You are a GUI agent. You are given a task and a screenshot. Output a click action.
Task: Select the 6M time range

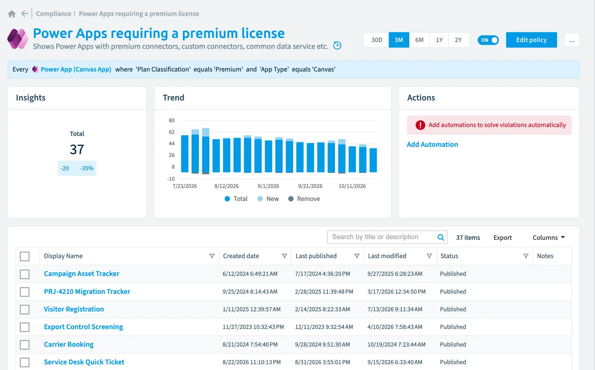tap(419, 40)
